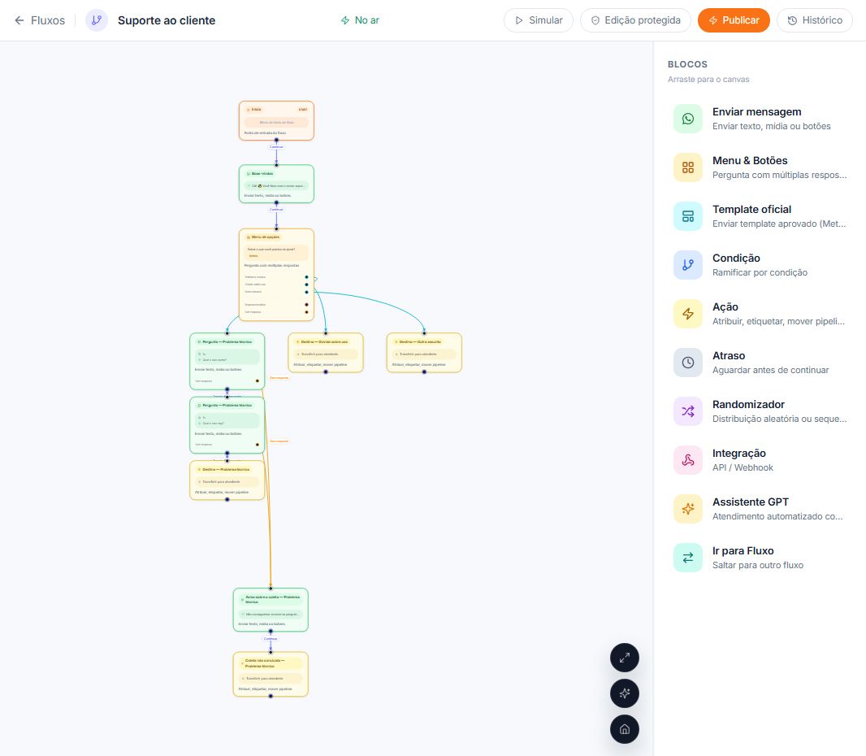Select the Coleta não concluída node
866x756 pixels.
pos(271,674)
